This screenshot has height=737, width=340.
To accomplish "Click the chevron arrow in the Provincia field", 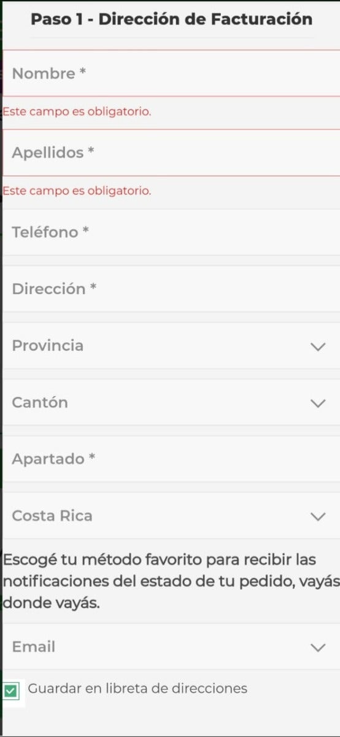I will click(318, 346).
